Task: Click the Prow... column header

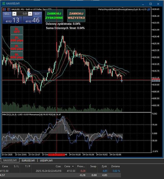Action: click(x=81, y=166)
